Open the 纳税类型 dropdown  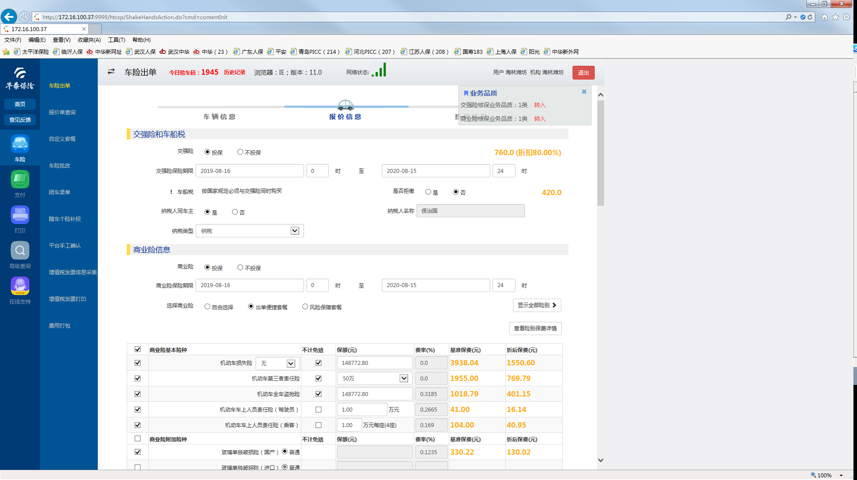coord(295,231)
